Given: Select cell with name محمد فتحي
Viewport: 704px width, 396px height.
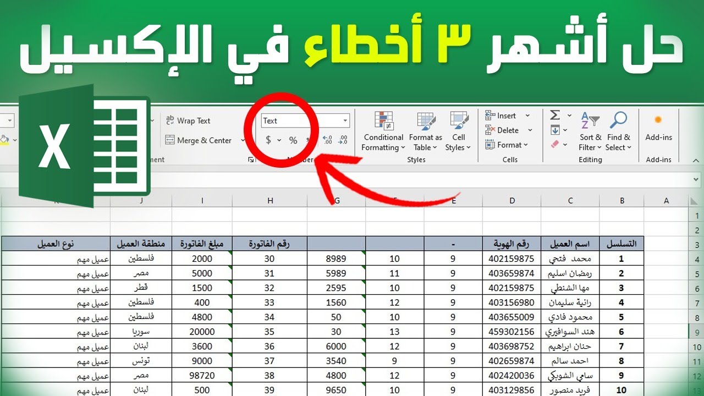Looking at the screenshot, I should point(571,258).
